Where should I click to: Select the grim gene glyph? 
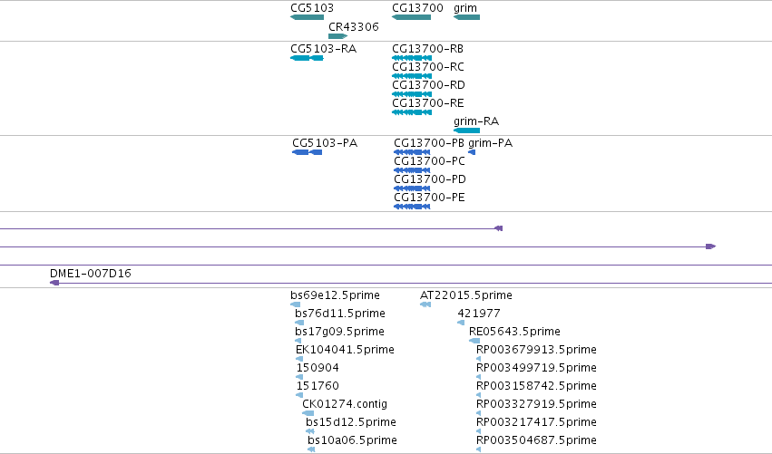coord(467,17)
